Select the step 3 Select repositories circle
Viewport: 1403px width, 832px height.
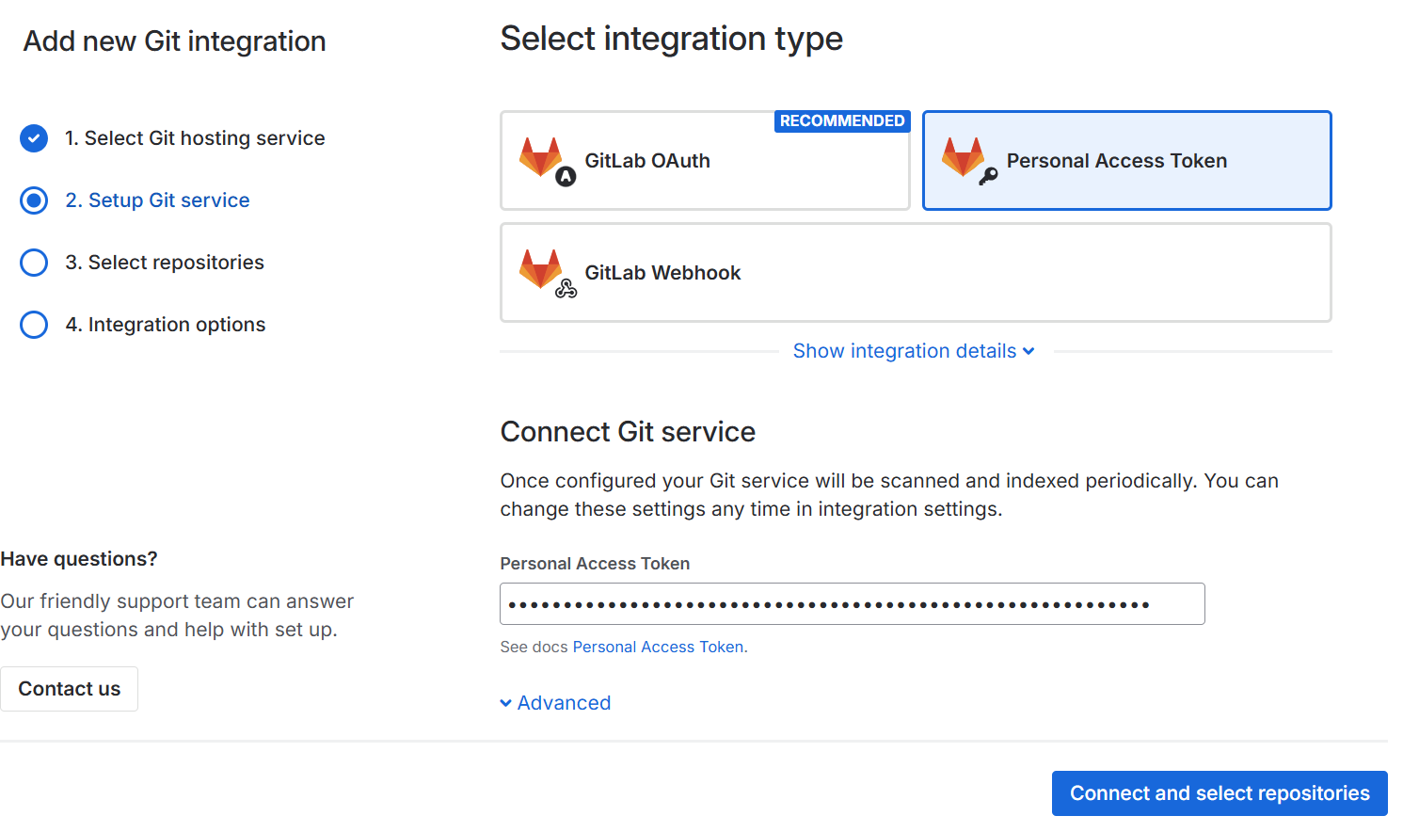pos(34,263)
